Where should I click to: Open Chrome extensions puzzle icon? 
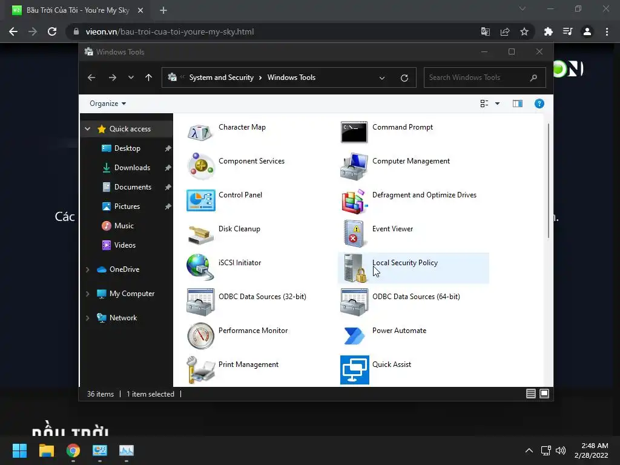point(549,31)
